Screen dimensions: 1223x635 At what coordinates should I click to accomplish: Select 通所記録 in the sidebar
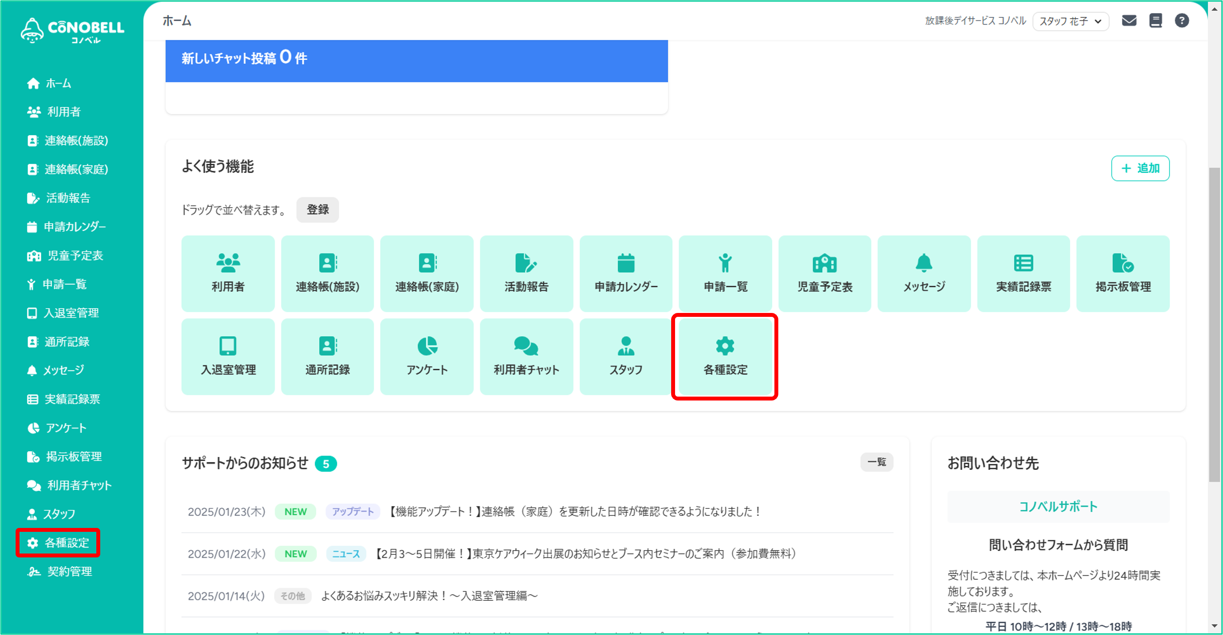tap(58, 342)
